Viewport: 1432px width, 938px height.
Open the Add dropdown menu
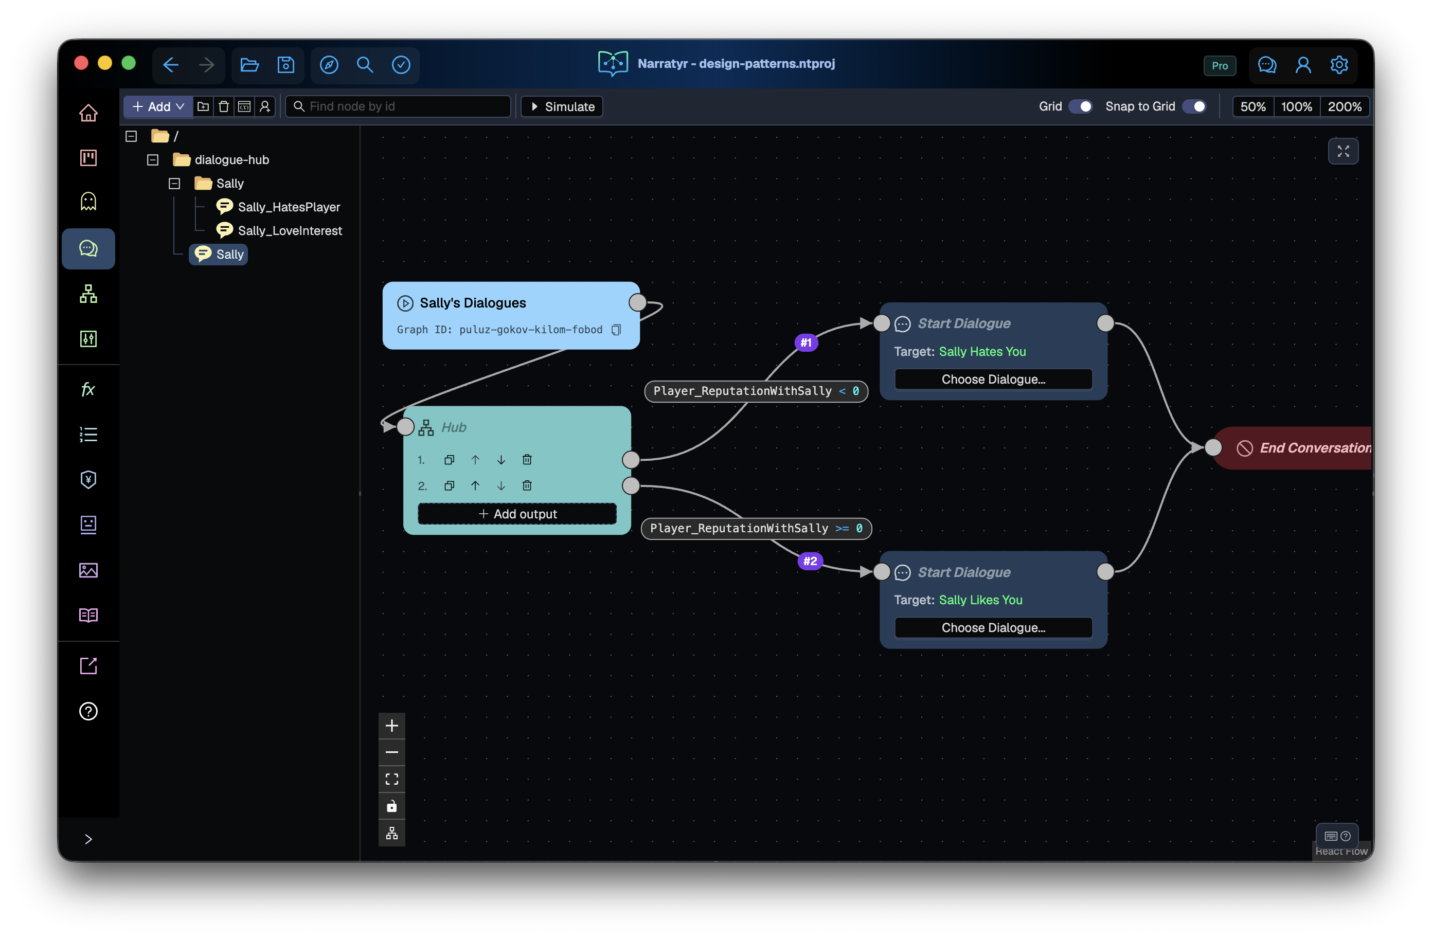pyautogui.click(x=158, y=106)
